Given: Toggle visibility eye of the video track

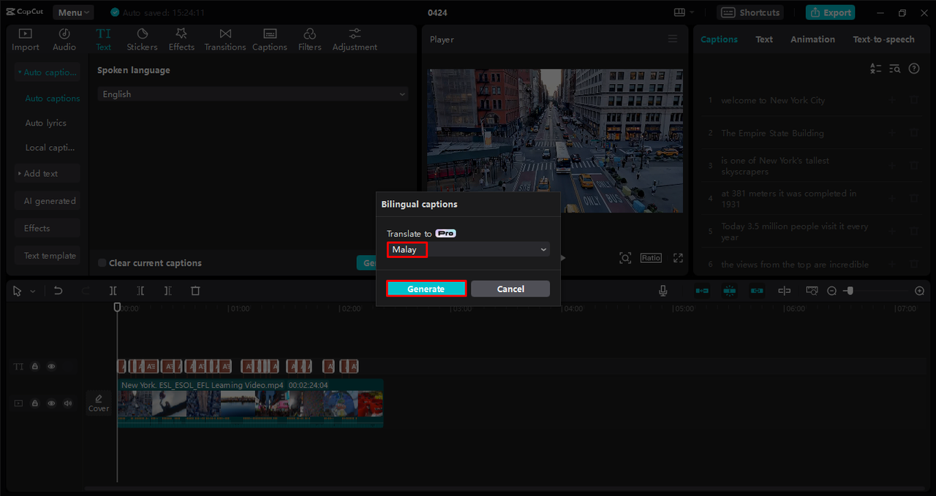Looking at the screenshot, I should [51, 403].
